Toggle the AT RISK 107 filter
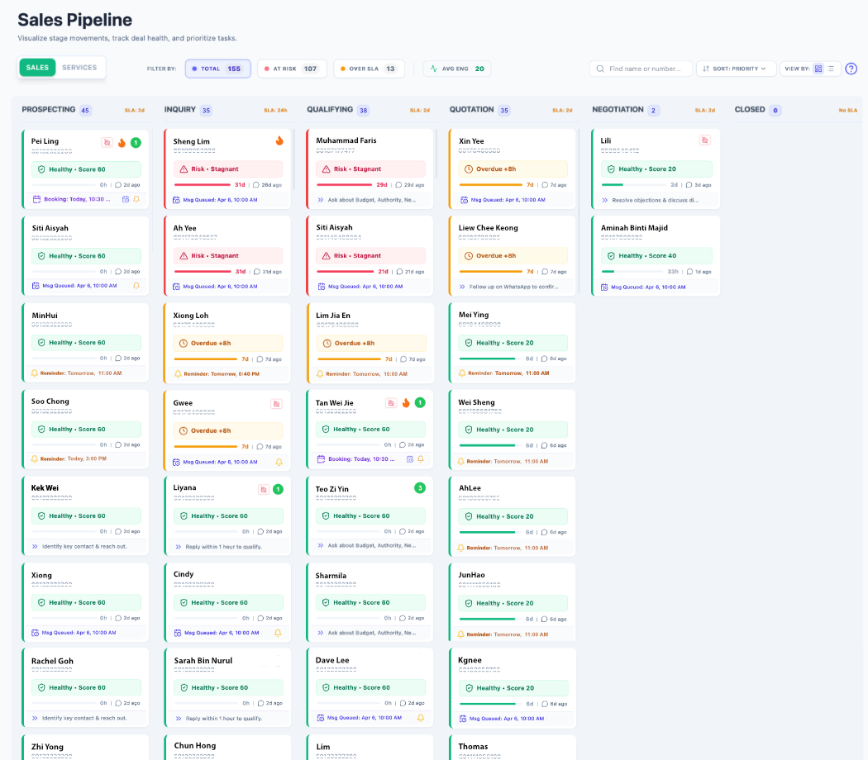This screenshot has width=868, height=760. 291,69
